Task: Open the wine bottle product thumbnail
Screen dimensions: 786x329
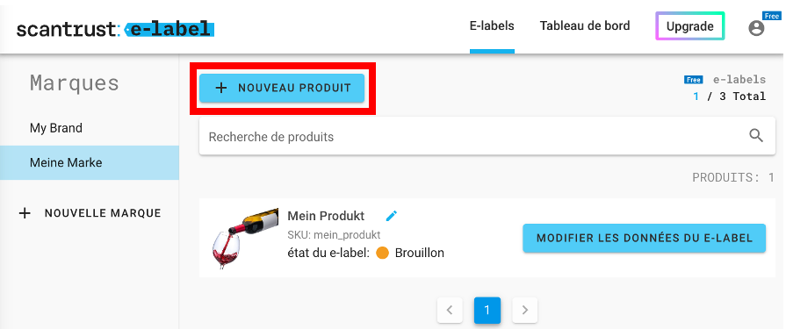Action: tap(245, 239)
